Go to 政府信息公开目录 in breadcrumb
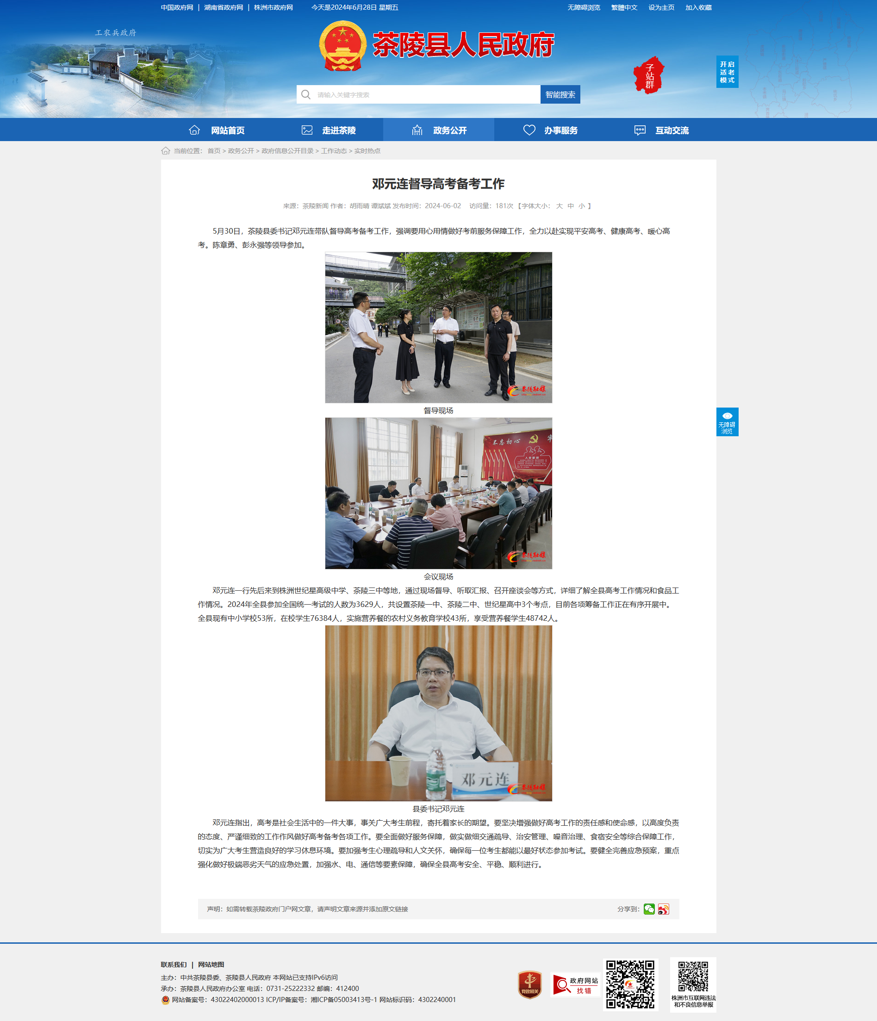 tap(287, 151)
